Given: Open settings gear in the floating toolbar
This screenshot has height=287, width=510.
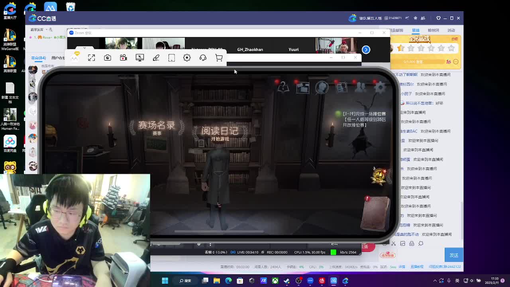Looking at the screenshot, I should click(x=187, y=58).
